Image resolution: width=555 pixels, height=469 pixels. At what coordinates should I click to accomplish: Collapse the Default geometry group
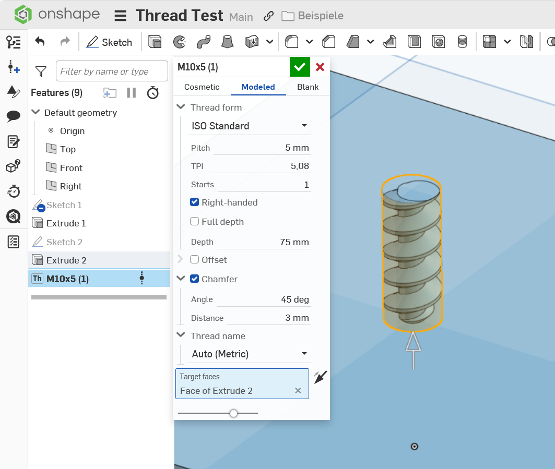point(36,112)
